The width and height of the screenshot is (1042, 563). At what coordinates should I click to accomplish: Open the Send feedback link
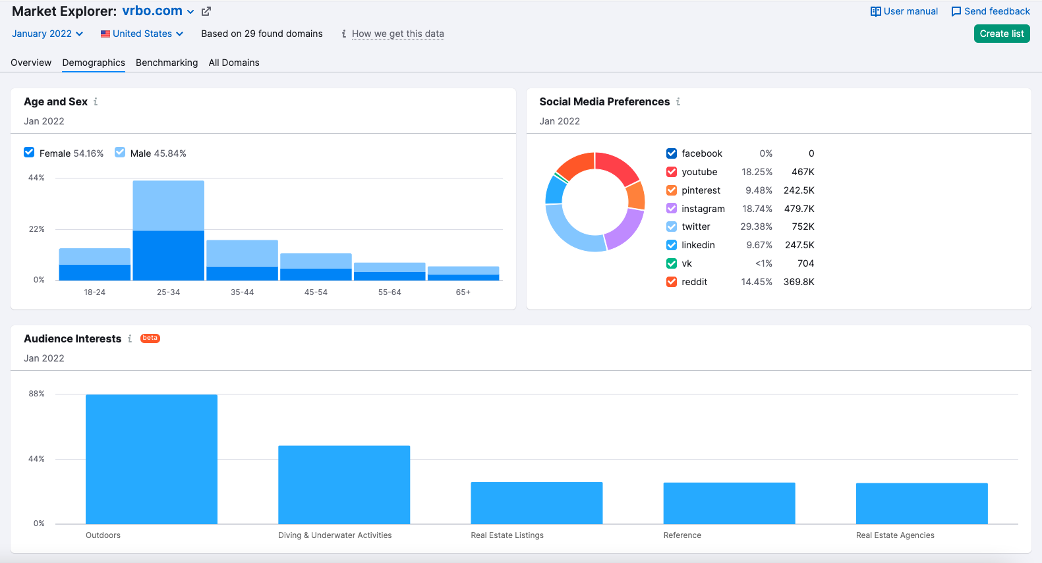point(991,11)
